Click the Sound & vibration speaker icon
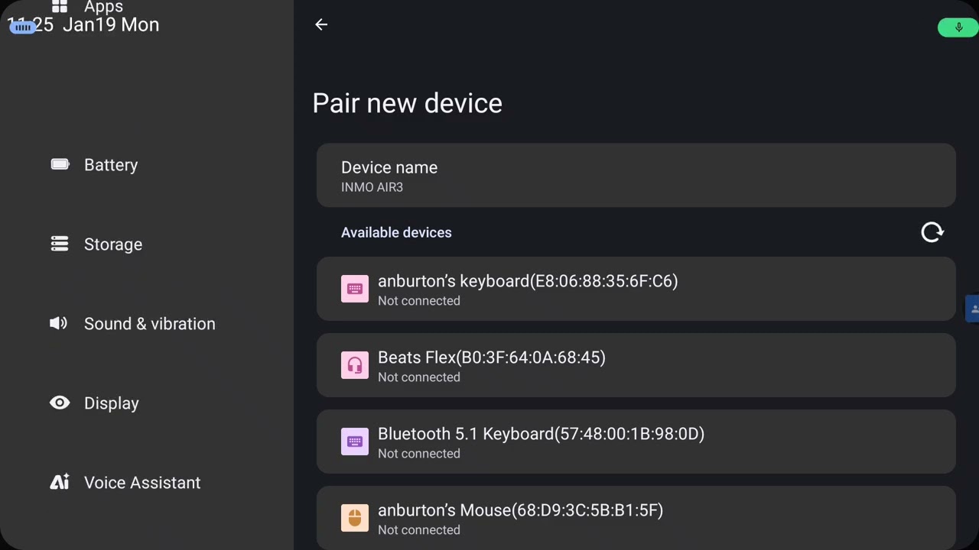The height and width of the screenshot is (550, 979). [59, 323]
